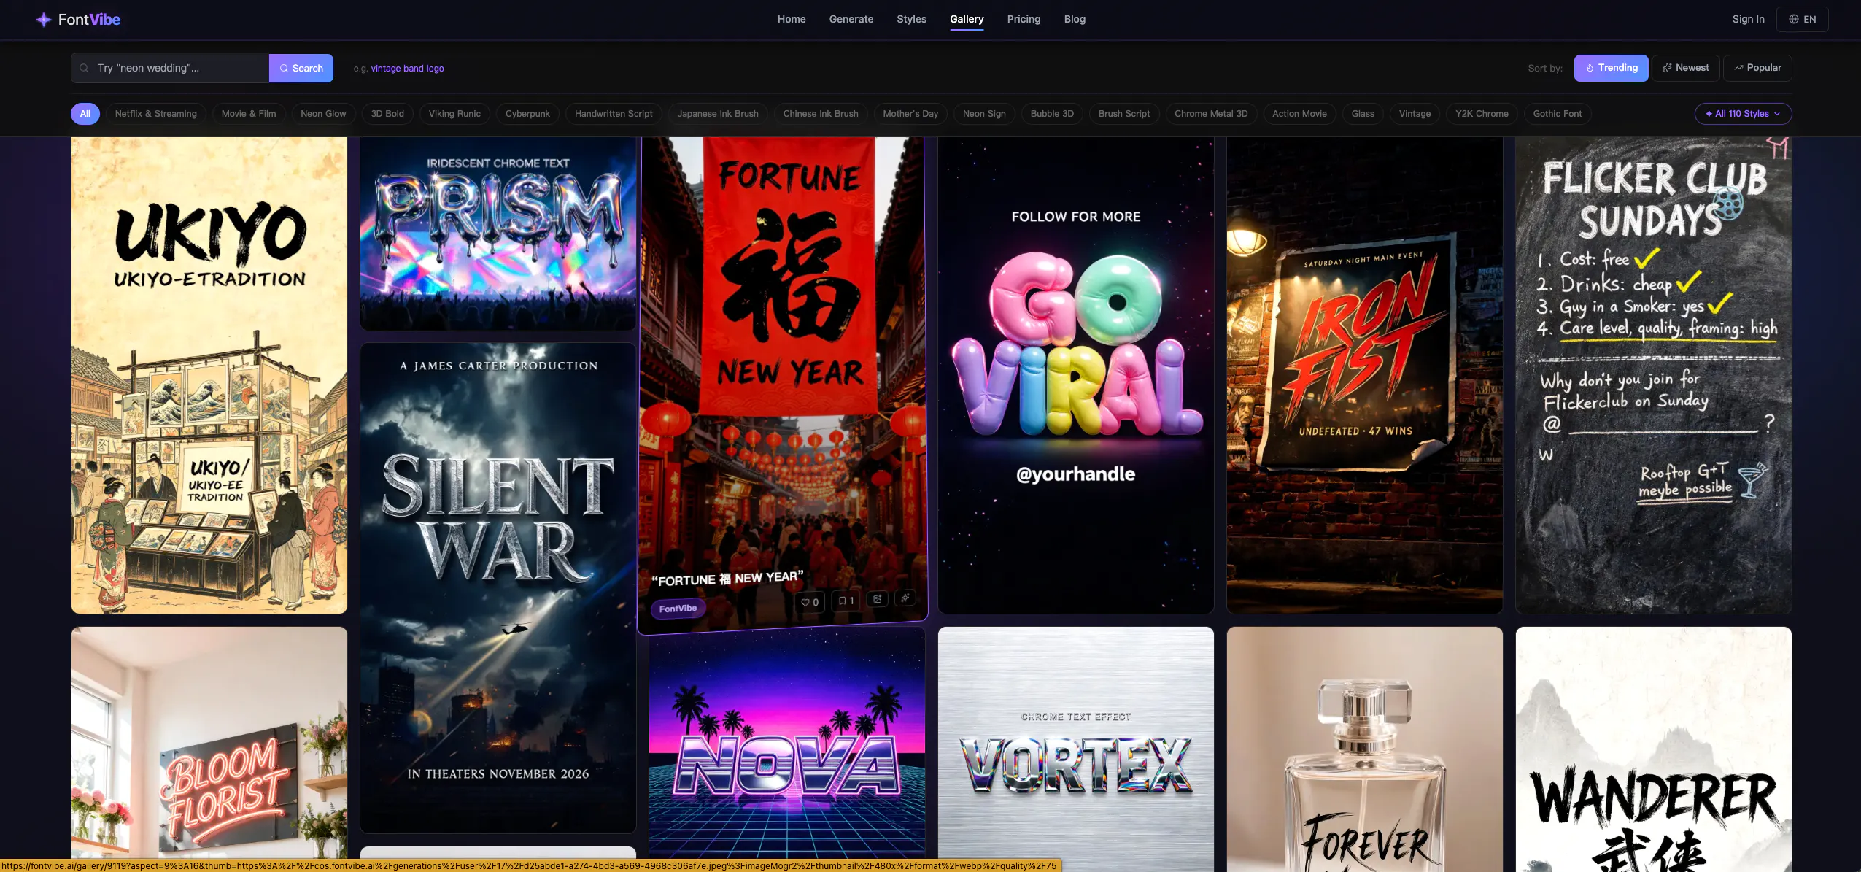Filter by Y2K Chrome style
Image resolution: width=1861 pixels, height=872 pixels.
pos(1482,114)
